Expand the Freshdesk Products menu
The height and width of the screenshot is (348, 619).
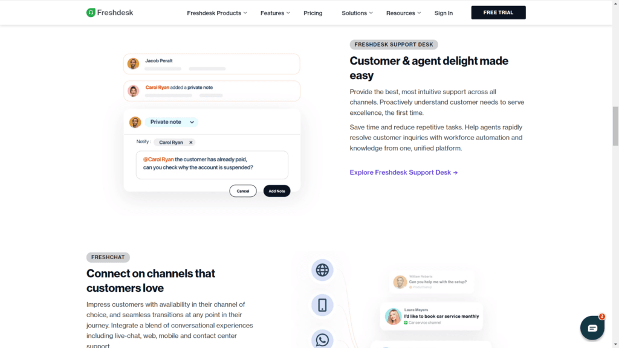click(216, 13)
